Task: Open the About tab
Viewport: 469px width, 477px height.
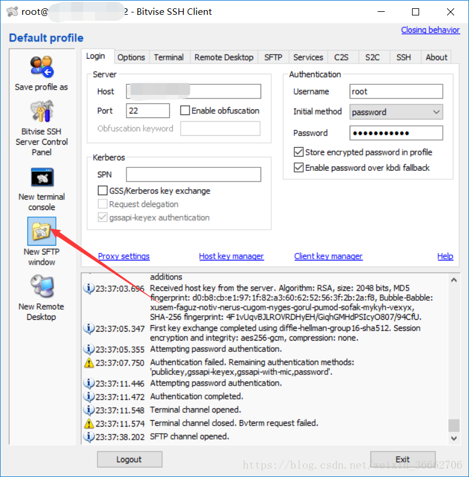Action: pyautogui.click(x=436, y=57)
